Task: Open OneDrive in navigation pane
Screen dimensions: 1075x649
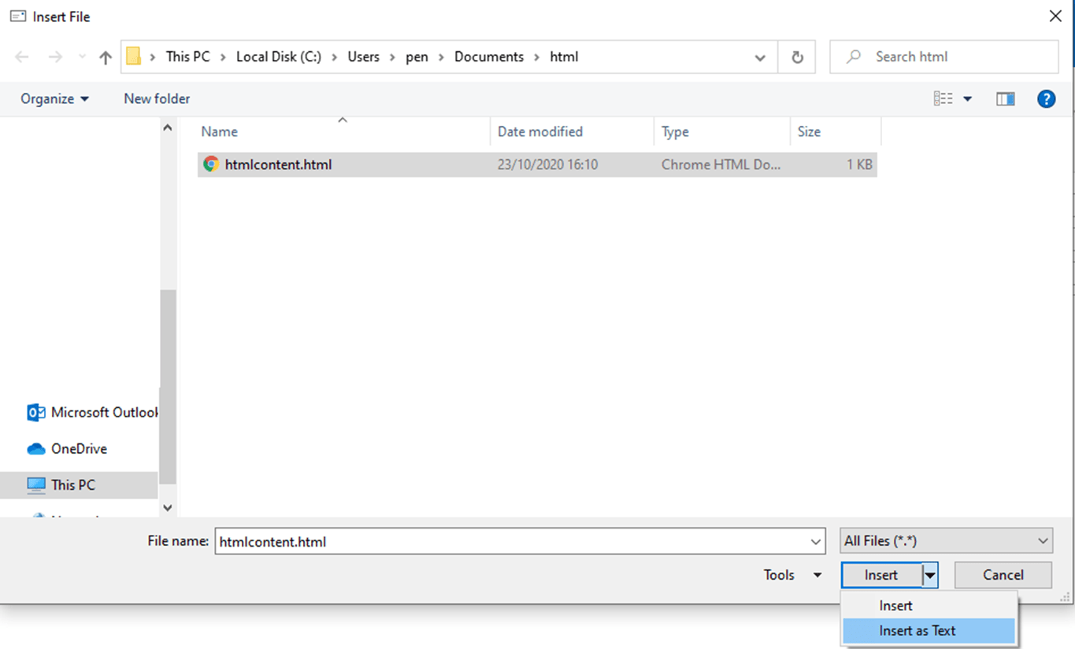Action: coord(79,448)
